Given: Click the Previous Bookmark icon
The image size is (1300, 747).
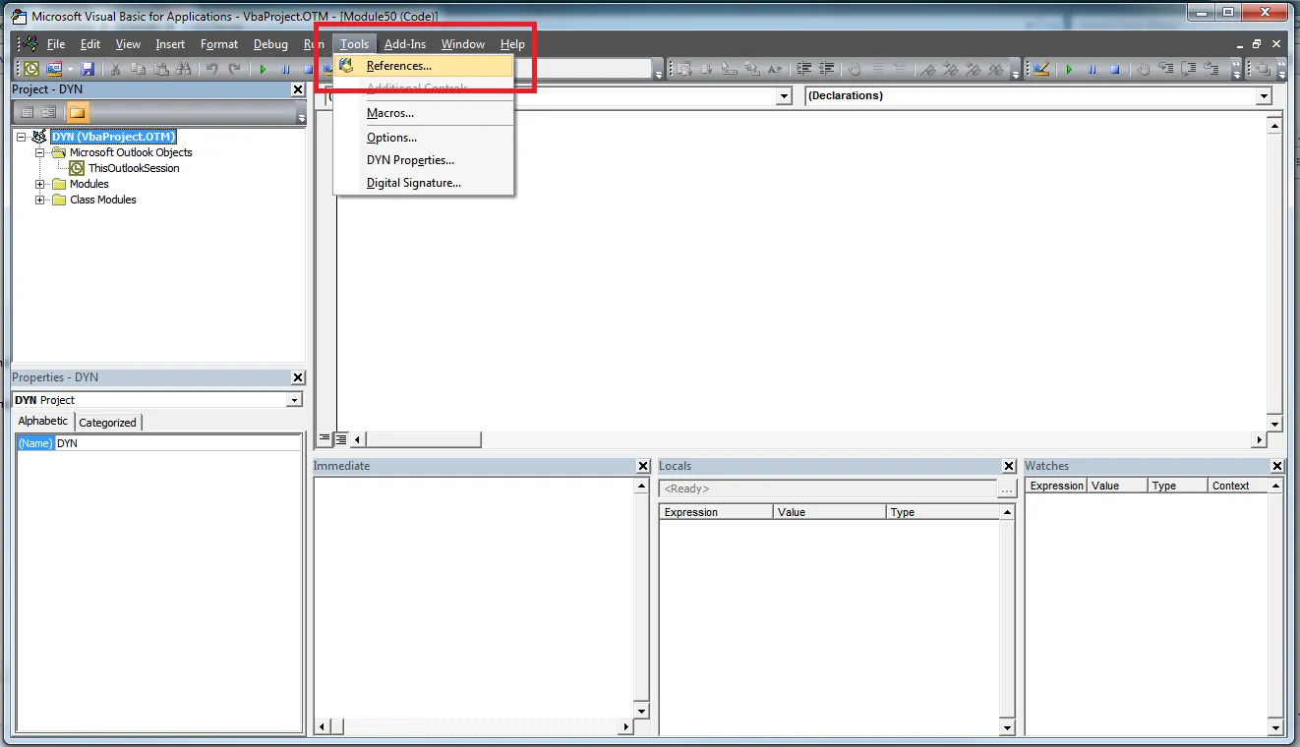Looking at the screenshot, I should click(975, 69).
